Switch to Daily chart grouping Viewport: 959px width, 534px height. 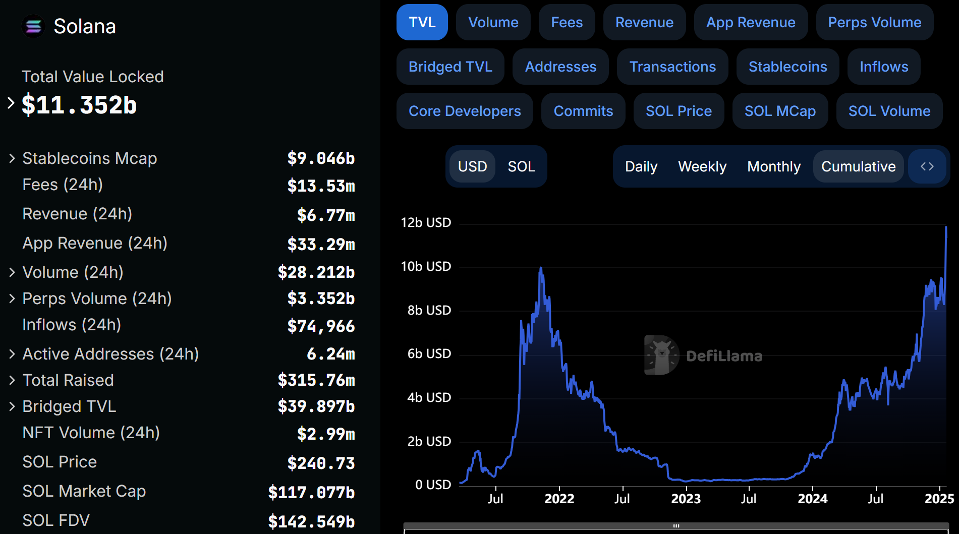pyautogui.click(x=641, y=166)
